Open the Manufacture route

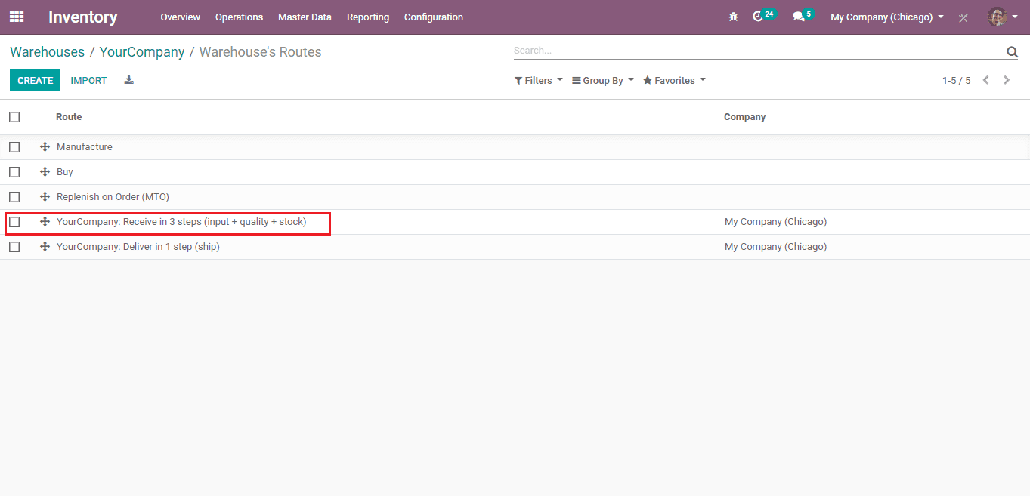click(x=85, y=147)
